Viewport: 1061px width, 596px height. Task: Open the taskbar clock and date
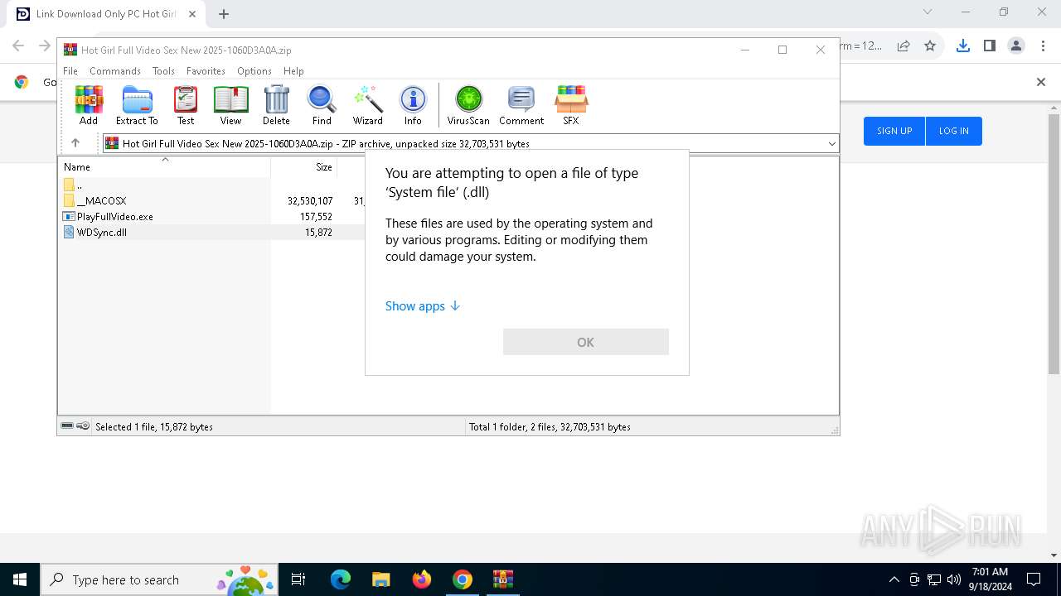(x=990, y=579)
